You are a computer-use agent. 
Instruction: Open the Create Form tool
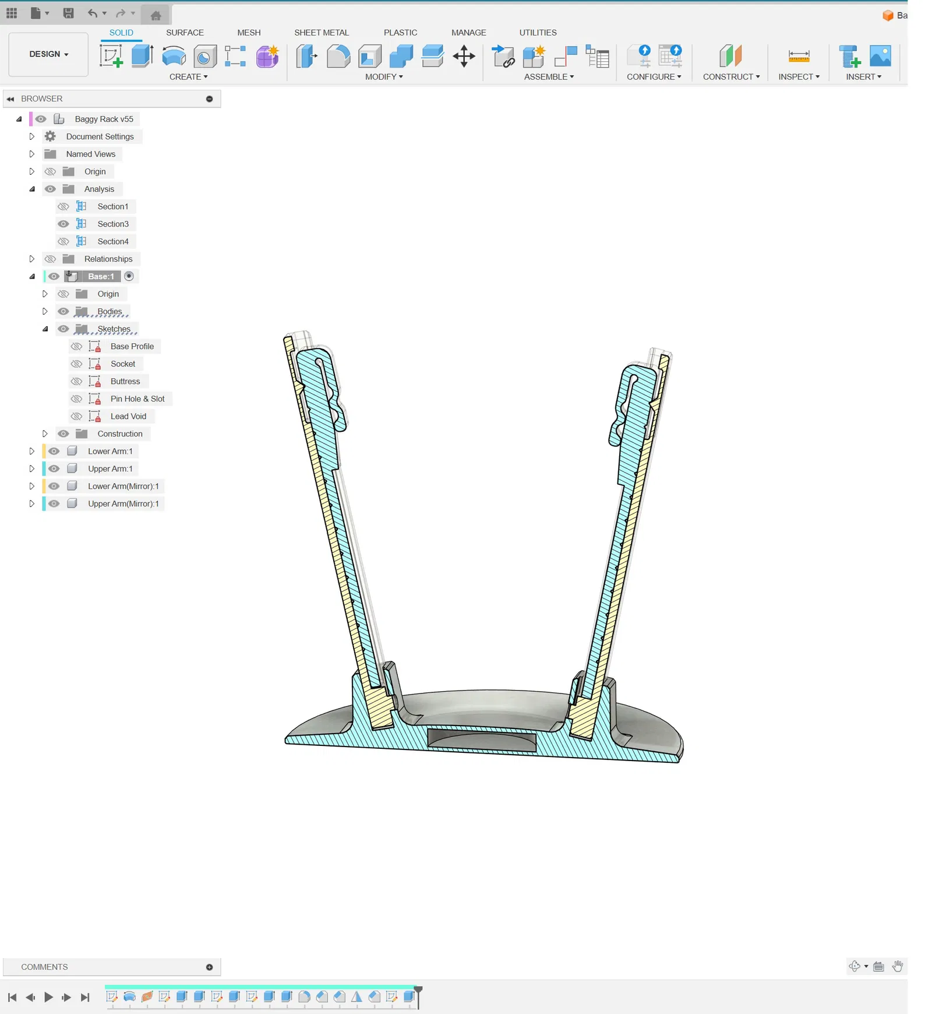point(268,57)
